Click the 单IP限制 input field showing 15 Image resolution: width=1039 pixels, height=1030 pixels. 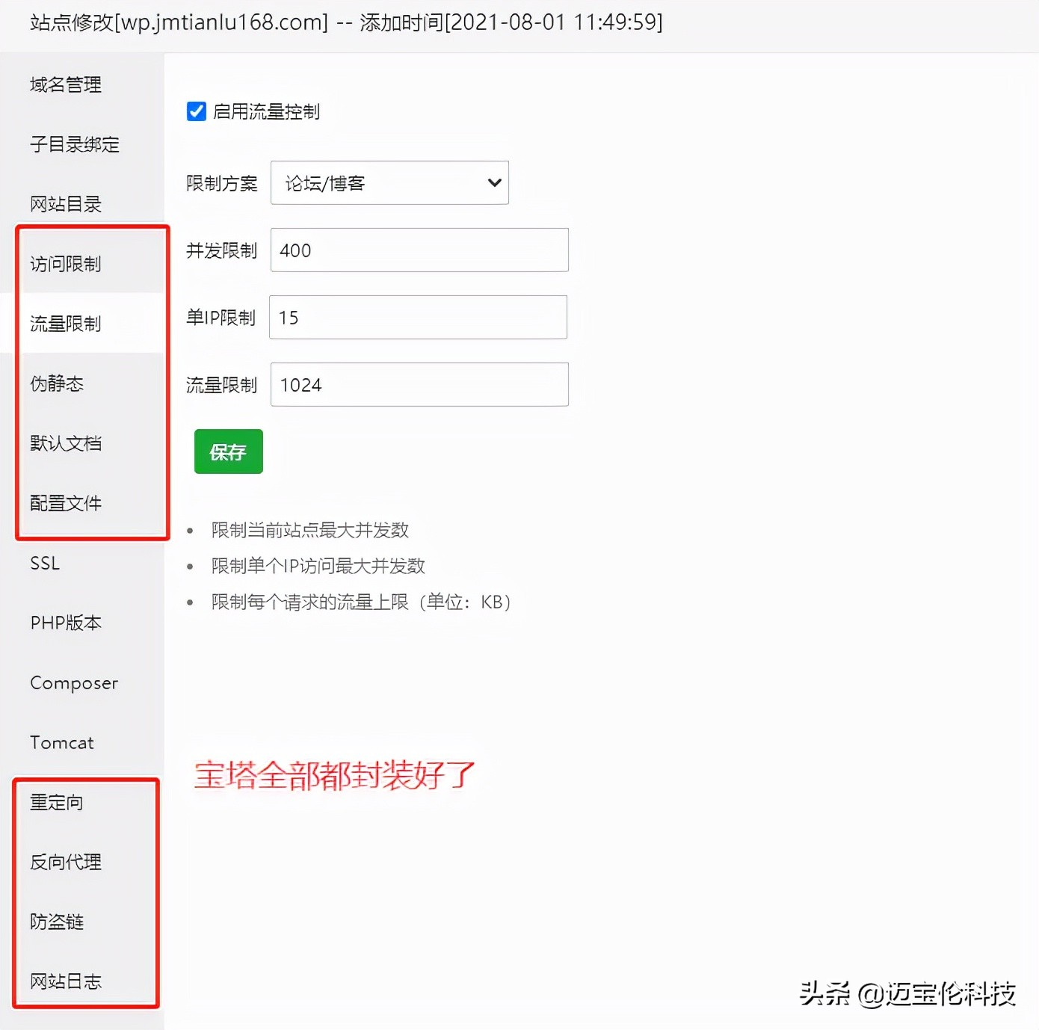pyautogui.click(x=419, y=317)
